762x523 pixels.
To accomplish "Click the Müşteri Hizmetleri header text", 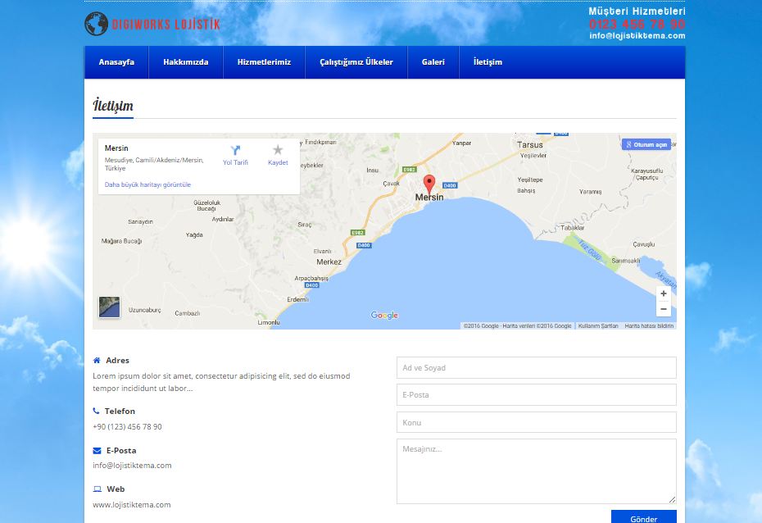I will 637,11.
